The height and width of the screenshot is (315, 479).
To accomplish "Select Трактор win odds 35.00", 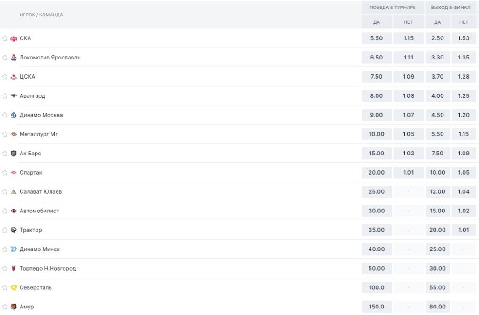I will pos(377,230).
